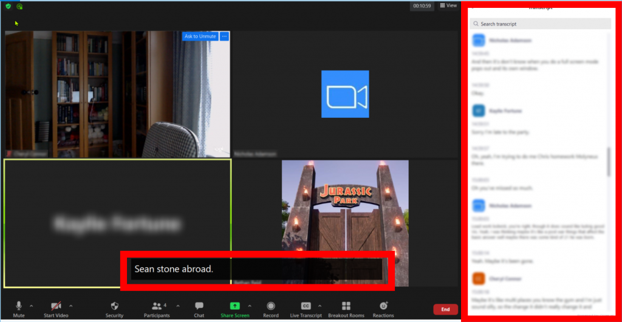The image size is (622, 322).
Task: Select the Jurassic Park gate video tile
Action: click(345, 223)
